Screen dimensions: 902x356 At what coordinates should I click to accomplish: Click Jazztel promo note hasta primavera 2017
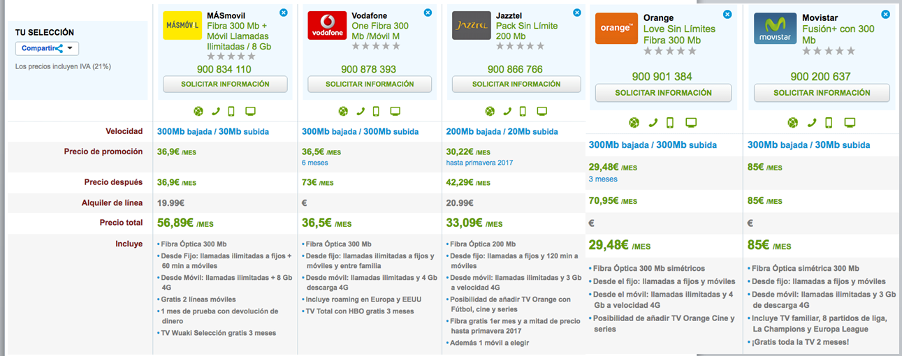point(480,163)
